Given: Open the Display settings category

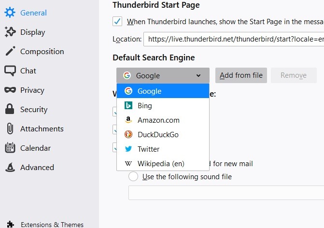Looking at the screenshot, I should 33,32.
